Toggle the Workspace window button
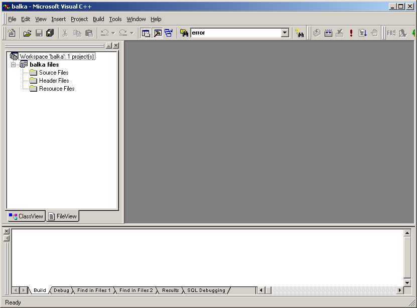 [x=146, y=33]
